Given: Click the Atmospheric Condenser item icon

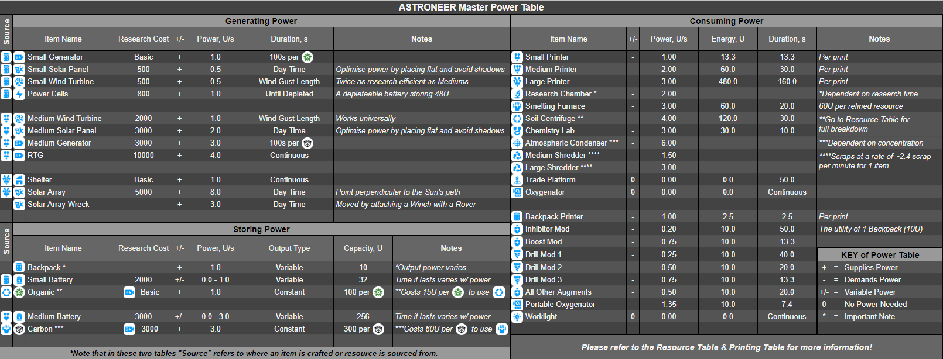Looking at the screenshot, I should (517, 143).
